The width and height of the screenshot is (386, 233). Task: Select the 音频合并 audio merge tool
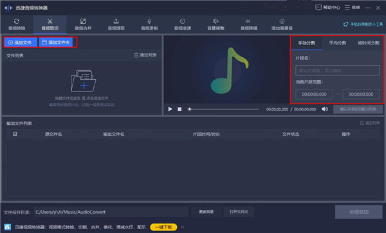coord(83,24)
